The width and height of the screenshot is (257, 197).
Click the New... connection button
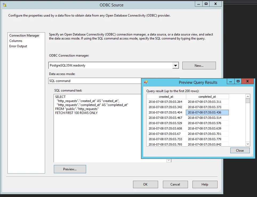(199, 65)
